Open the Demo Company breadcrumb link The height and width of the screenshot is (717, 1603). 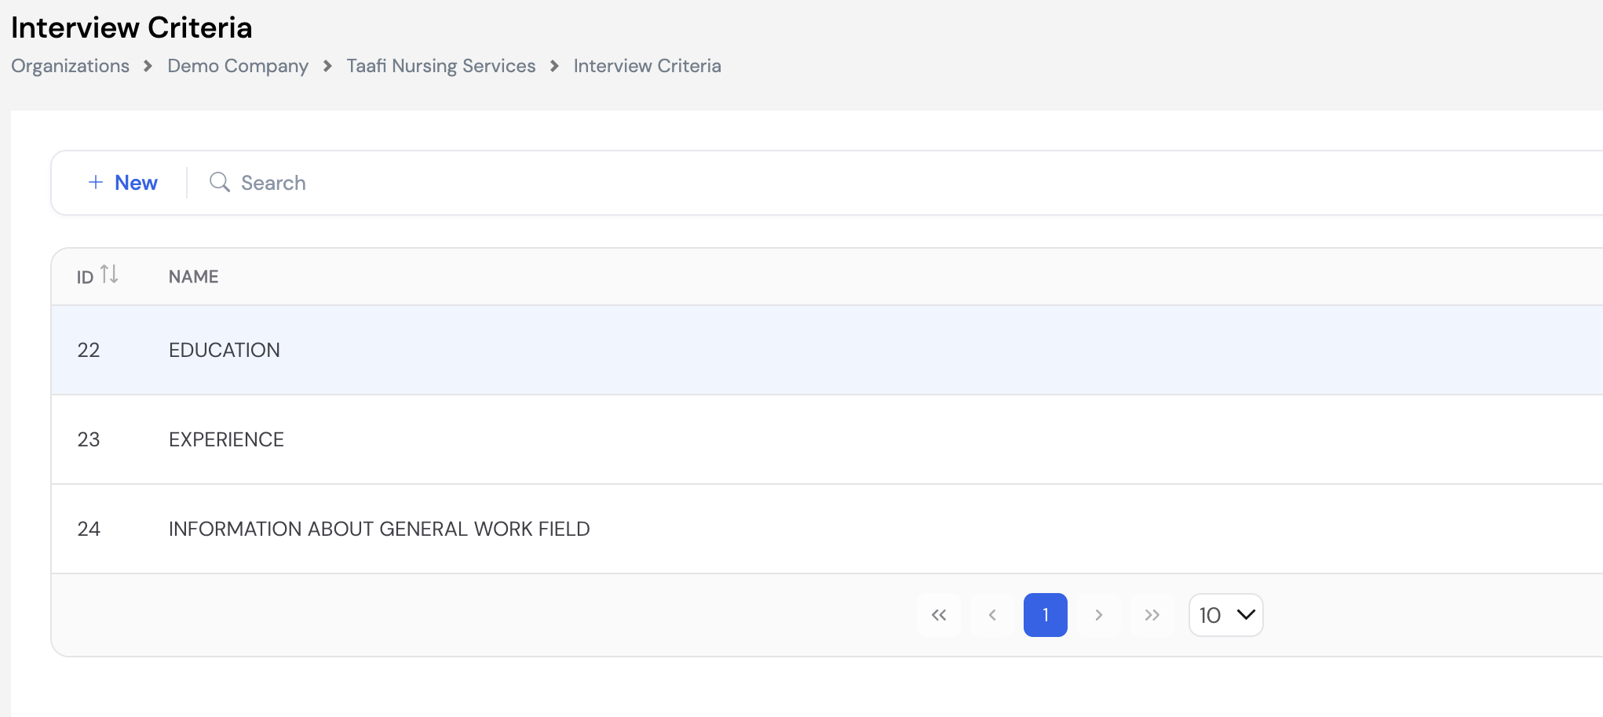(238, 66)
